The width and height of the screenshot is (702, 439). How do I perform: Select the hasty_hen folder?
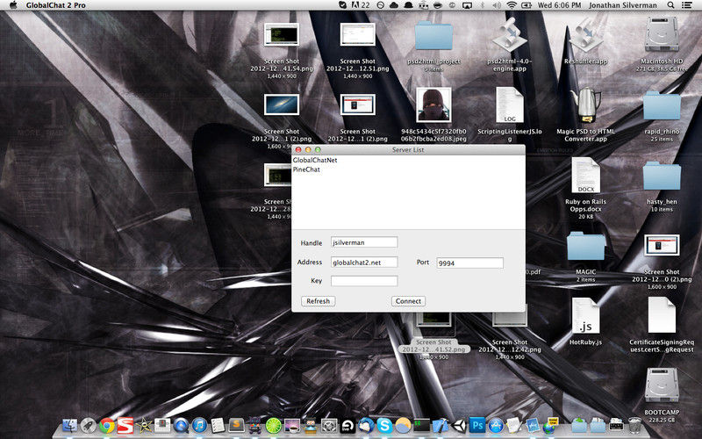(662, 176)
